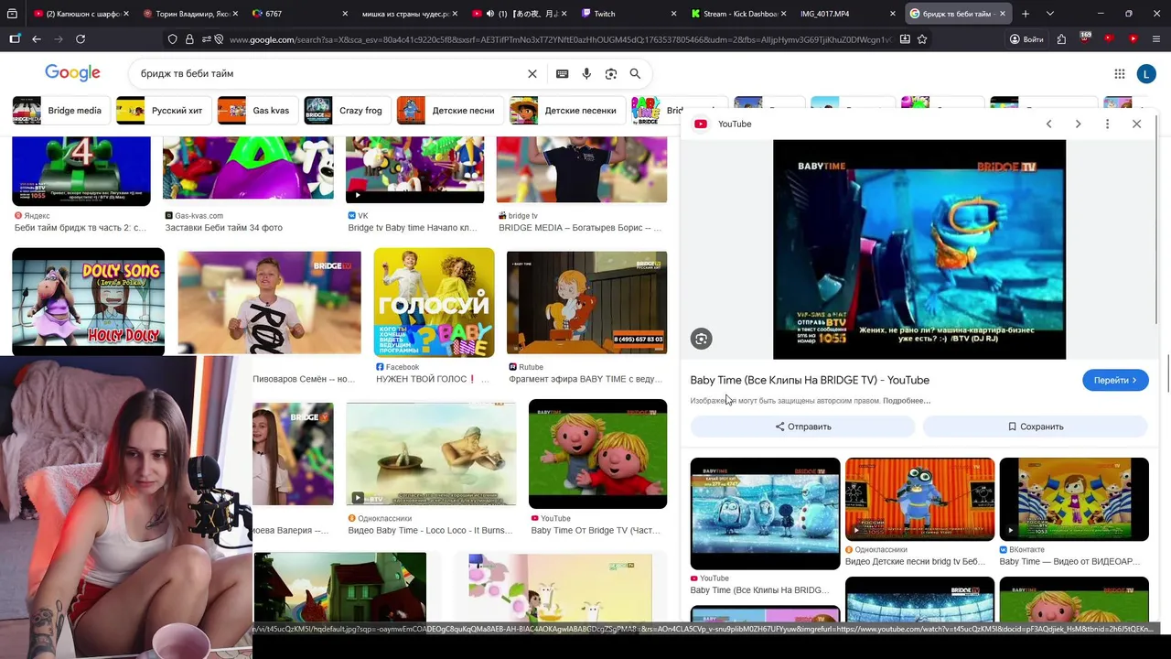Open Baby Time От Bridge TV thumbnail
The image size is (1171, 659).
coord(597,454)
